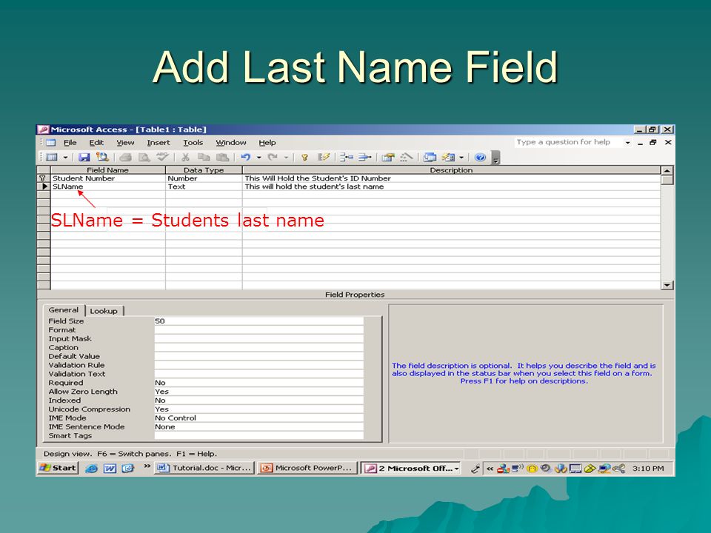The image size is (711, 533).
Task: Click the Redo arrow icon
Action: [x=272, y=157]
